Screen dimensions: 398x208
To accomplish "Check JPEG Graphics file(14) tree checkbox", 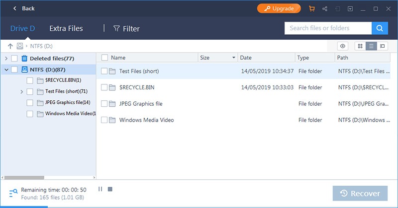I will point(30,103).
